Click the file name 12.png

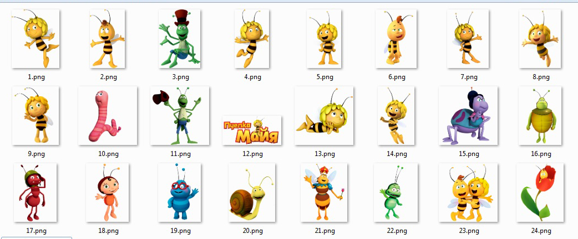point(252,154)
